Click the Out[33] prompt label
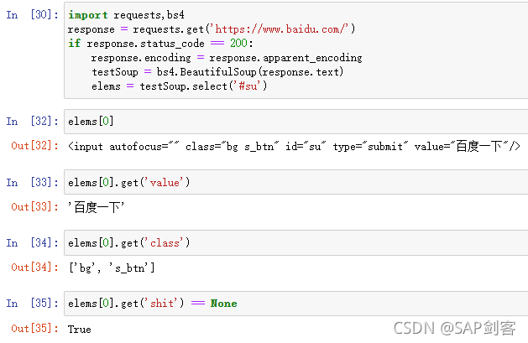The image size is (528, 343). coord(34,206)
